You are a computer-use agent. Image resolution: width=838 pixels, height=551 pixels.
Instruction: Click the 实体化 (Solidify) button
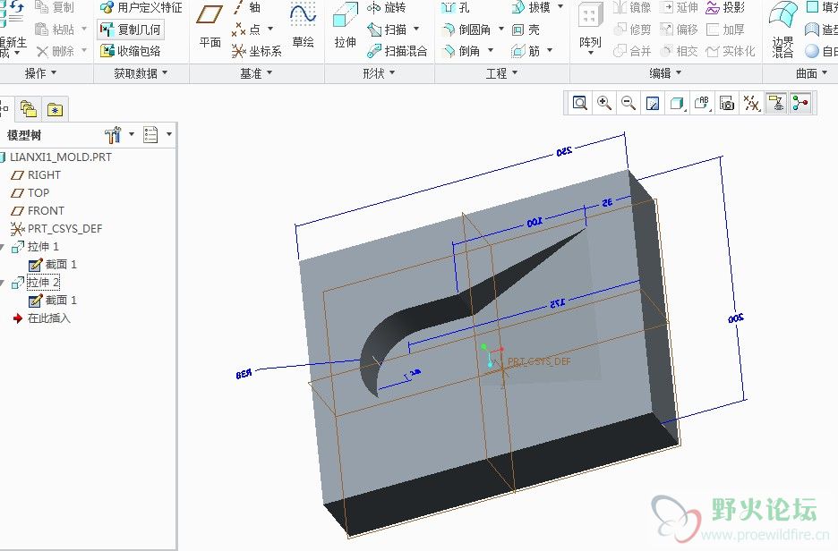(731, 51)
